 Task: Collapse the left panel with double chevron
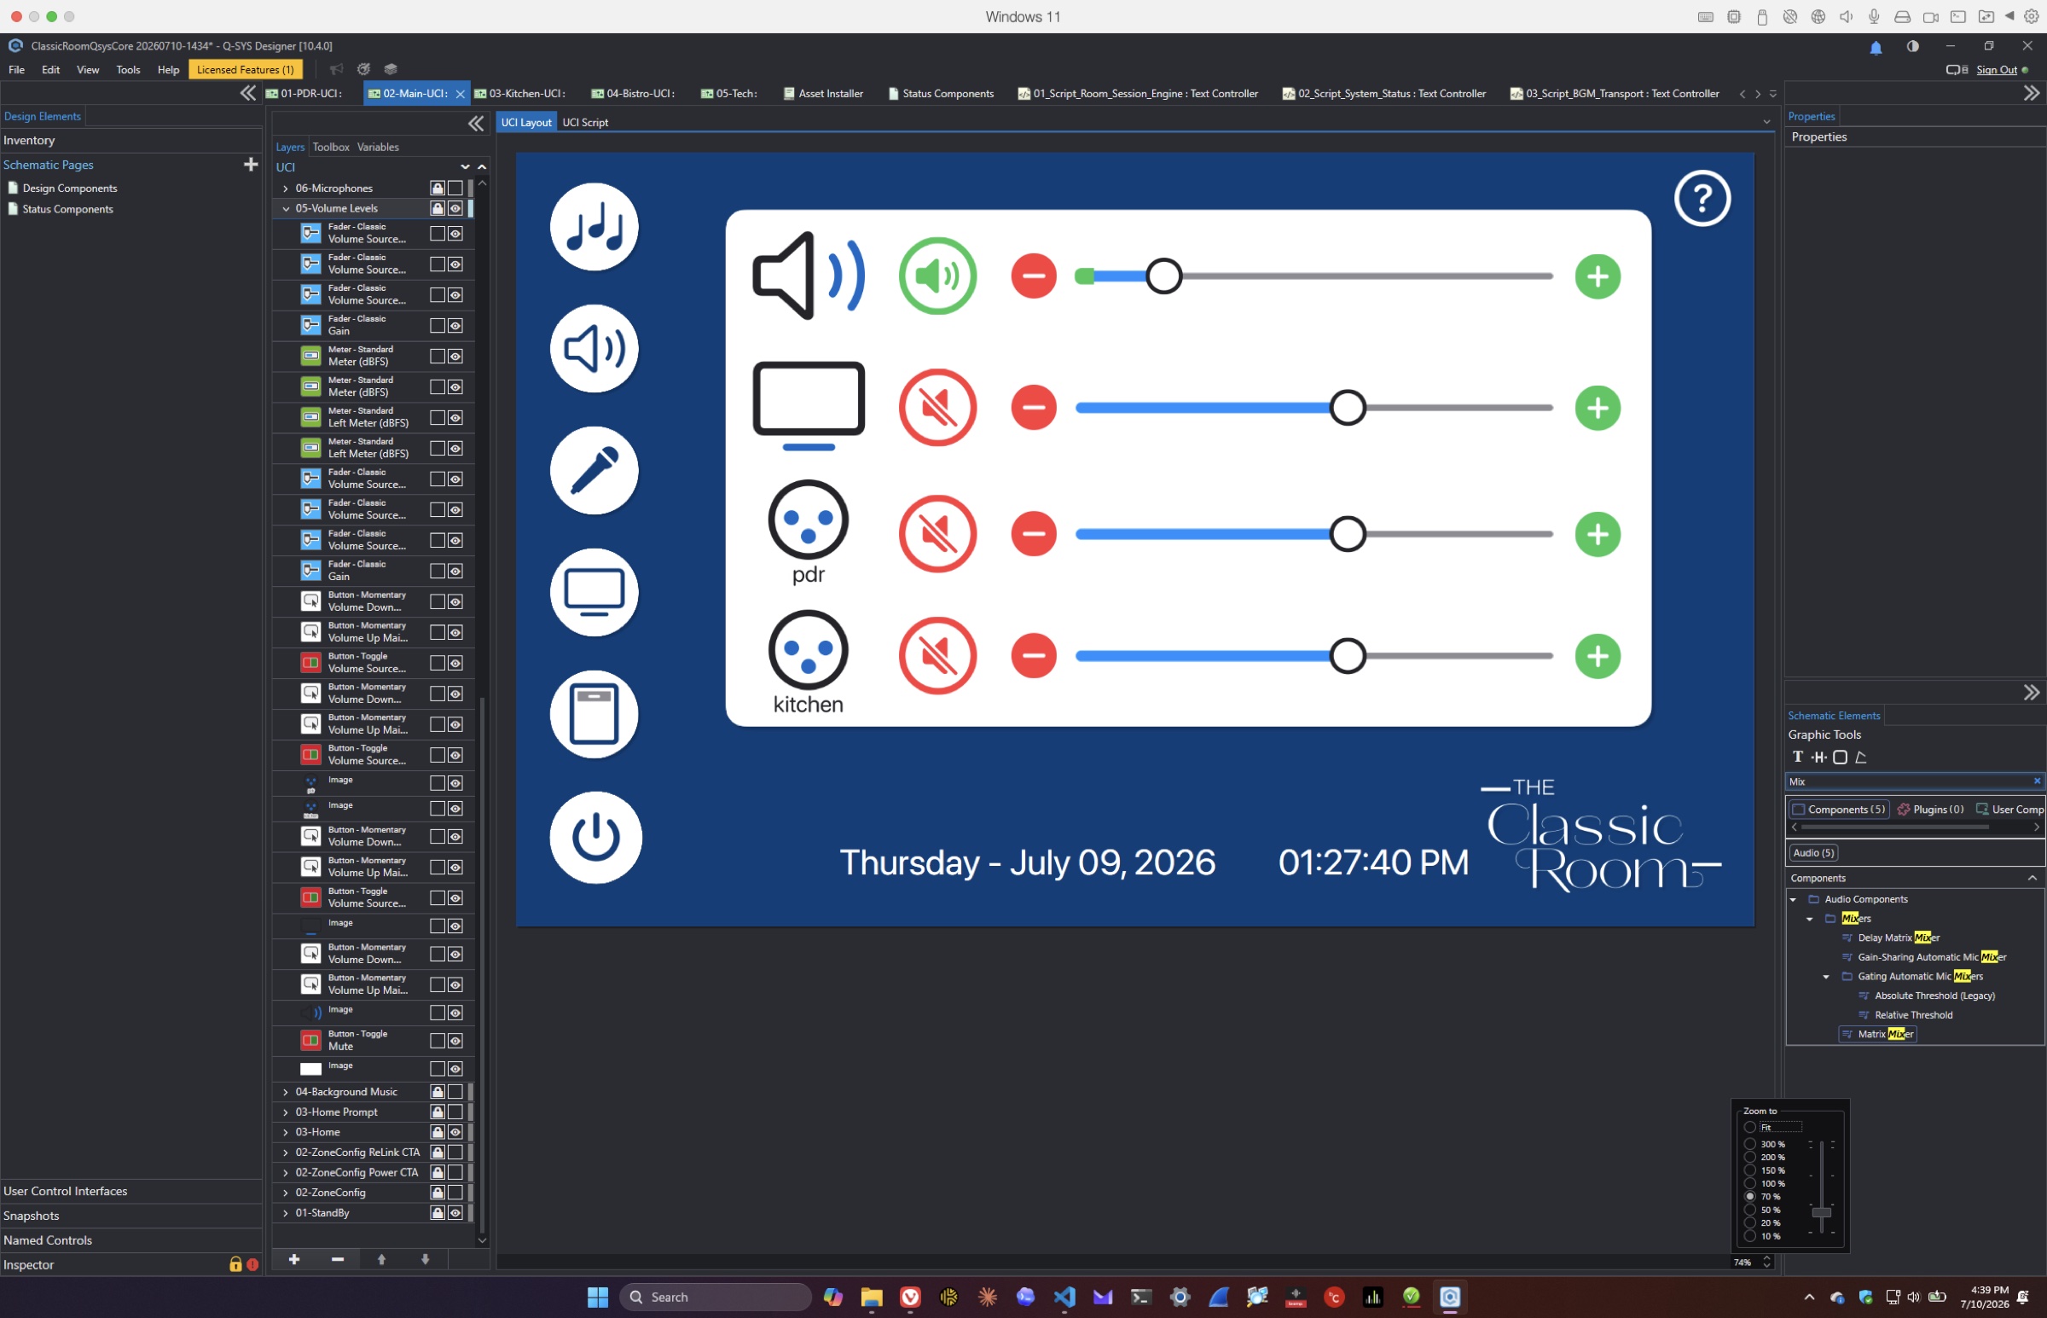[248, 93]
